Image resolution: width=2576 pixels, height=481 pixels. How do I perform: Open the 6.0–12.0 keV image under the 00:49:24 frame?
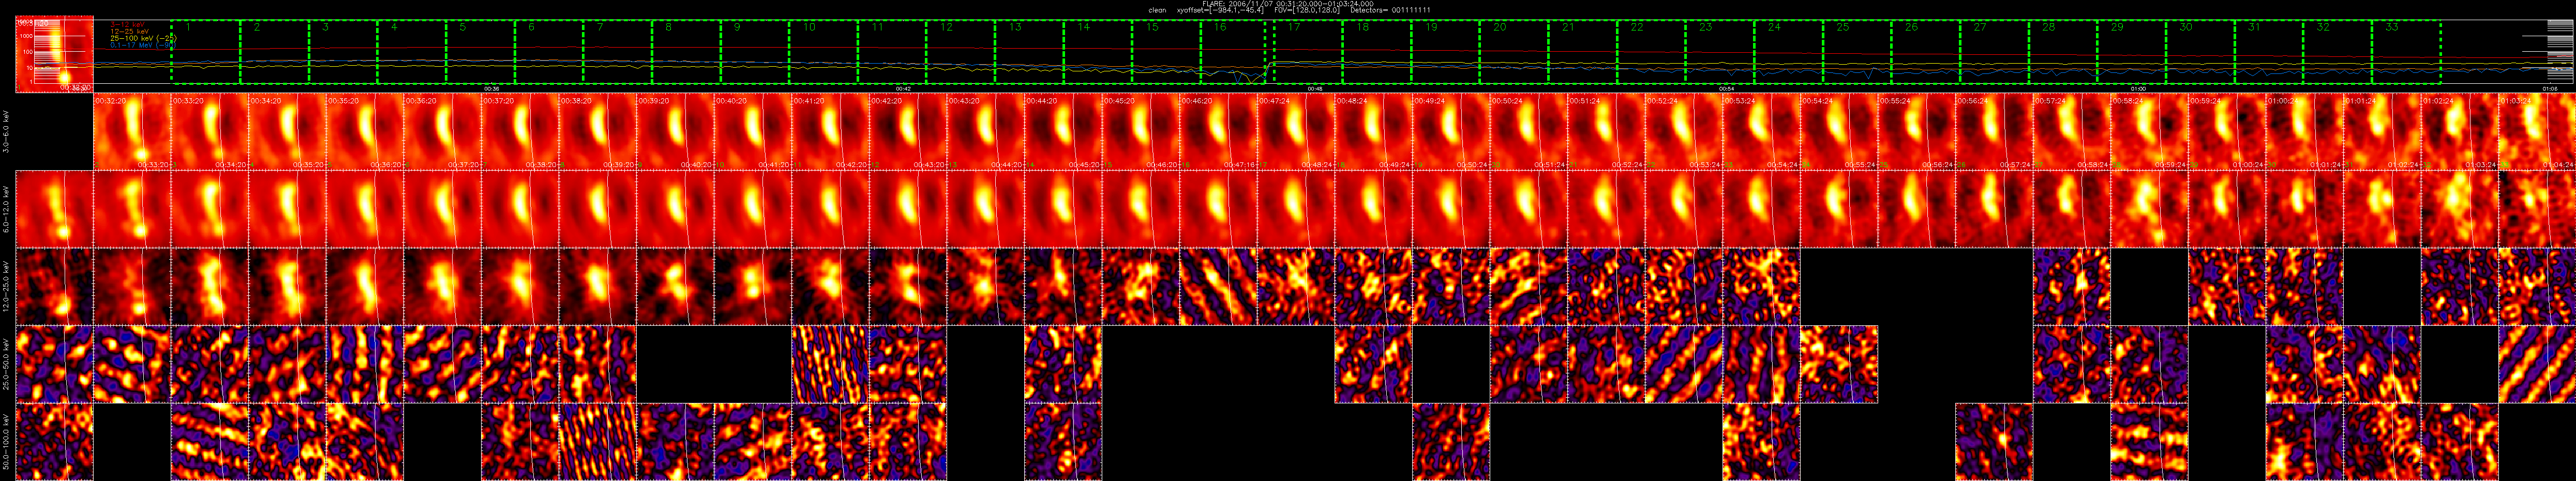pos(1450,209)
